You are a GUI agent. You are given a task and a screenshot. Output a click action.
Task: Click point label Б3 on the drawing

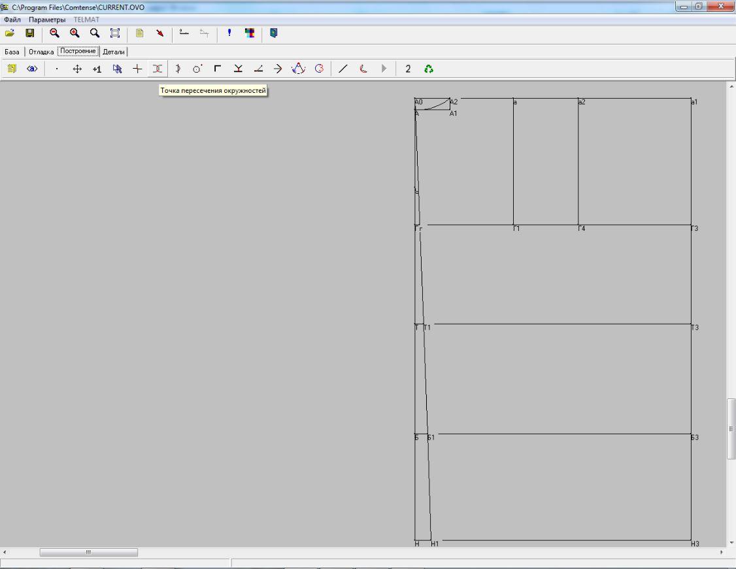695,438
